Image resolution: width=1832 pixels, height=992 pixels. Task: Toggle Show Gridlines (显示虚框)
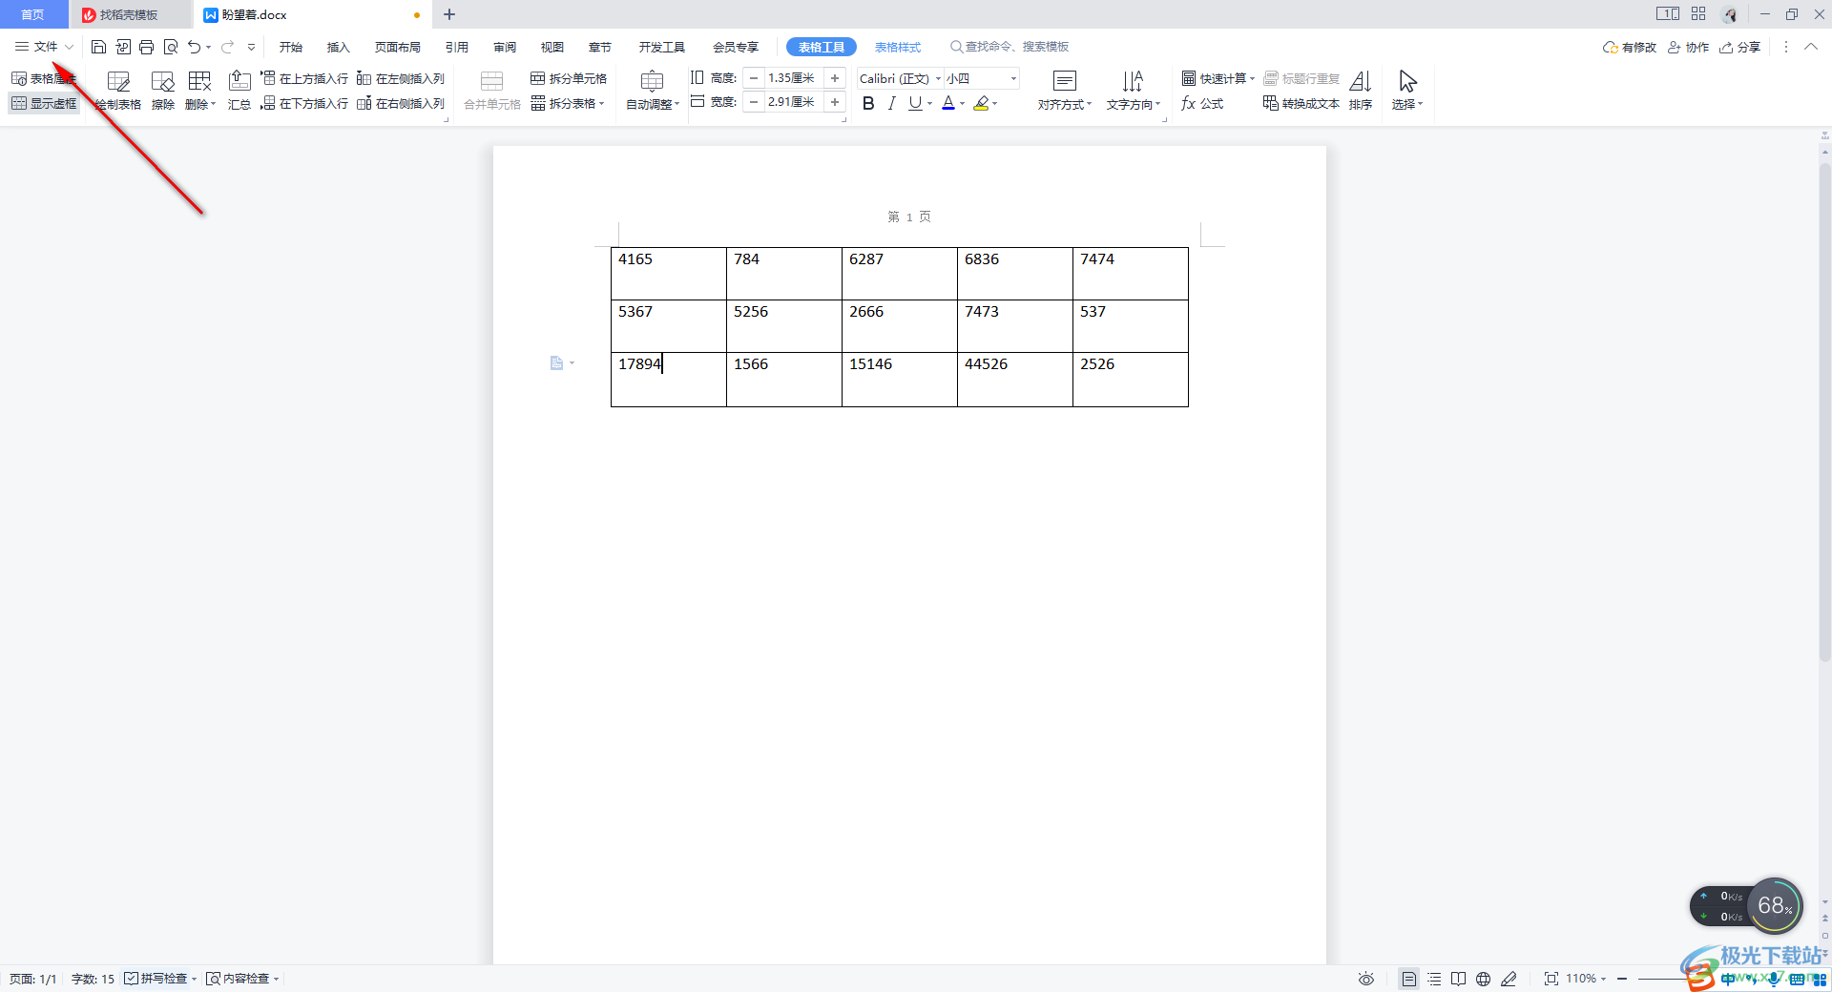click(x=44, y=103)
